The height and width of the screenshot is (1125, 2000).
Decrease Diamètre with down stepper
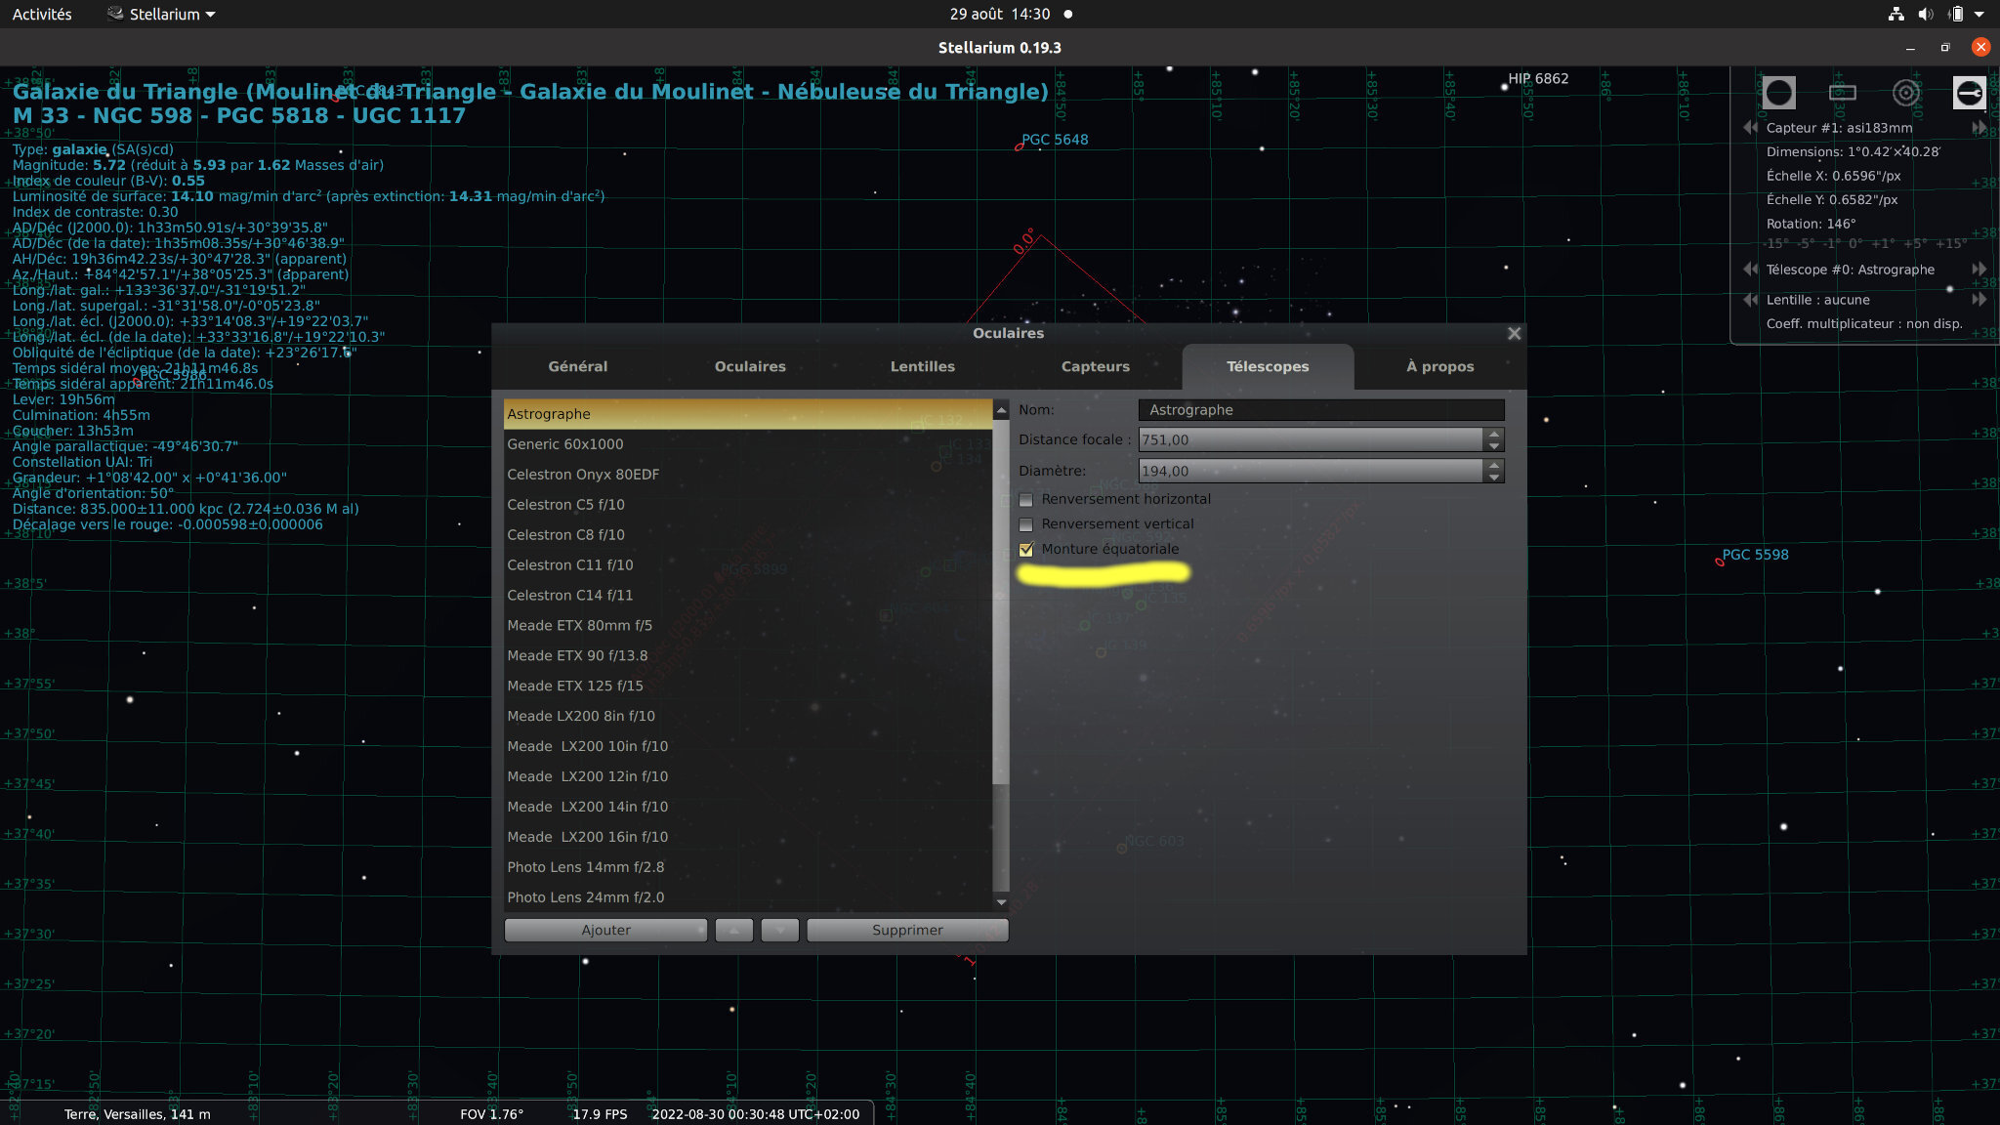[x=1493, y=477]
